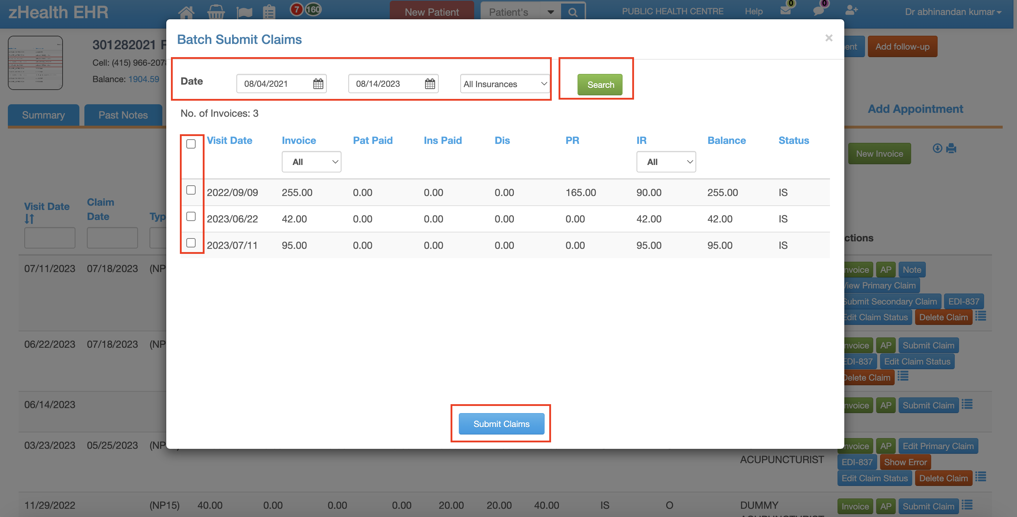1017x517 pixels.
Task: Switch to the Summary tab
Action: click(x=43, y=115)
